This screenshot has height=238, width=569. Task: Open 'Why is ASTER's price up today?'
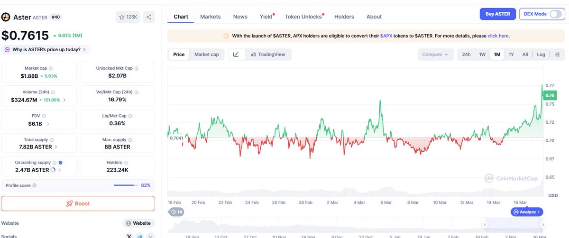click(x=46, y=50)
